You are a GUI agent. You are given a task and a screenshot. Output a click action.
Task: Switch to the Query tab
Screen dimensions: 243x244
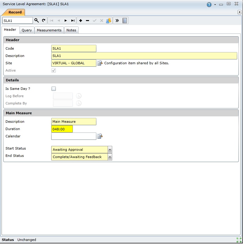tap(27, 30)
